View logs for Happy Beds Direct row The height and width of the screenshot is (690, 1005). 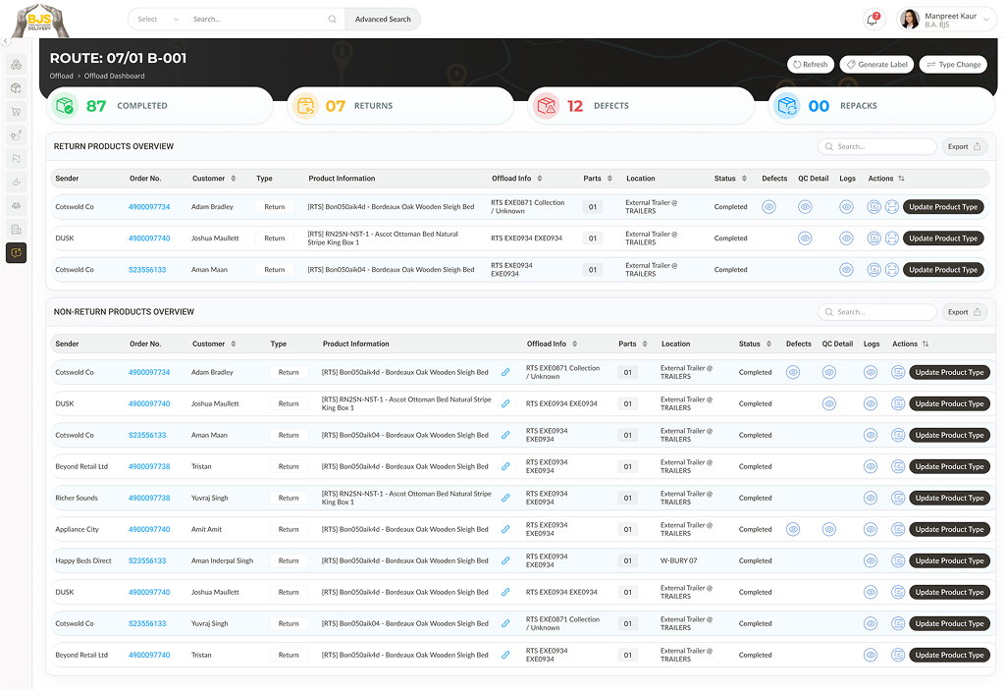[x=870, y=560]
